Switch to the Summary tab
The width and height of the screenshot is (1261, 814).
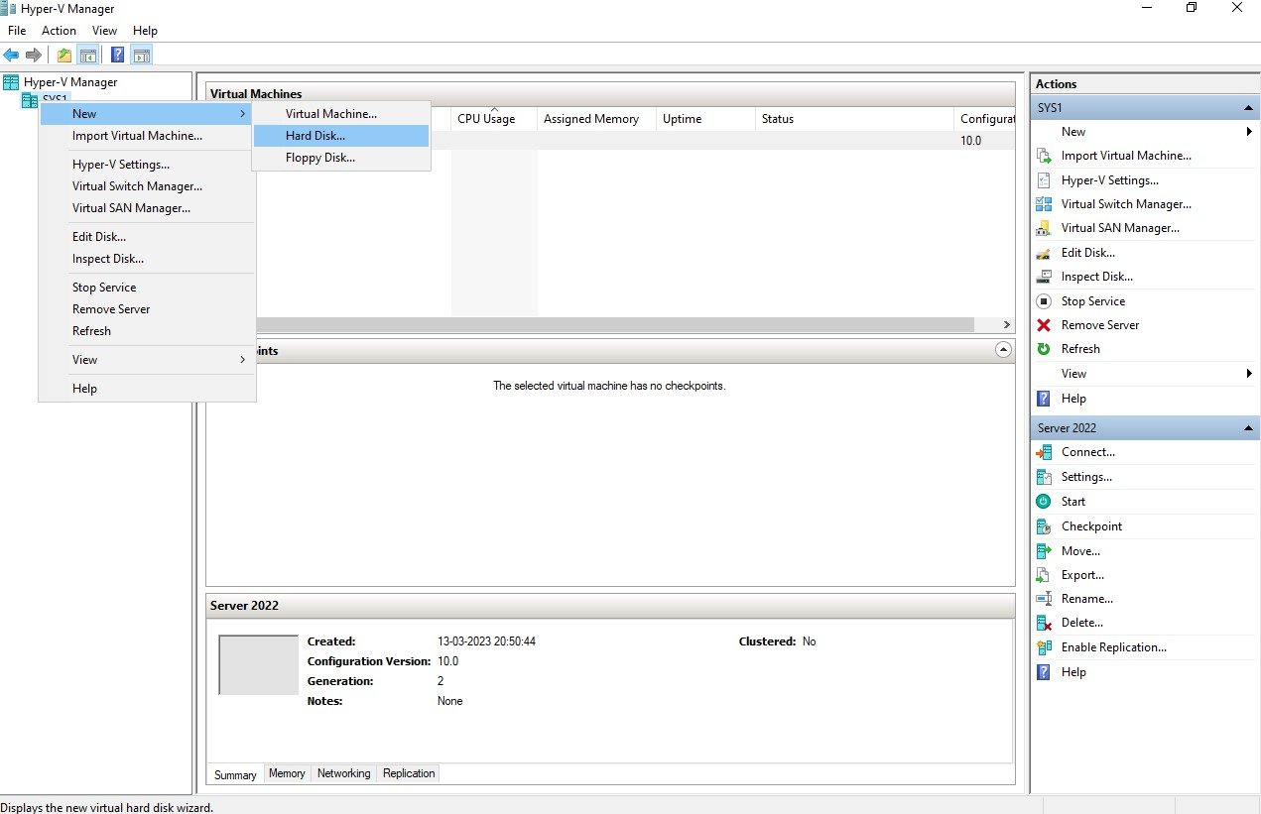click(x=235, y=774)
